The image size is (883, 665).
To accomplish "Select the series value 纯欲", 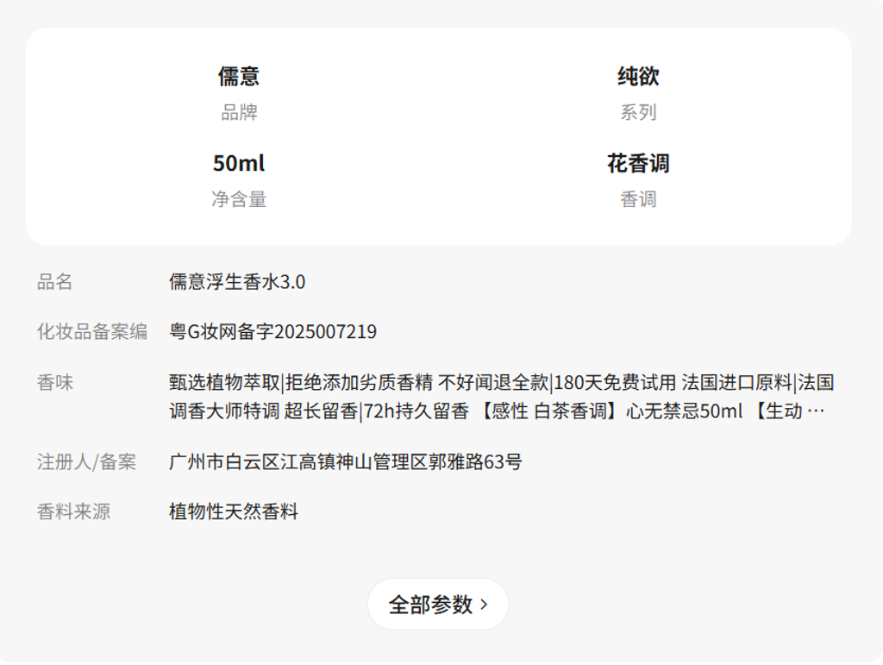I will pyautogui.click(x=638, y=76).
